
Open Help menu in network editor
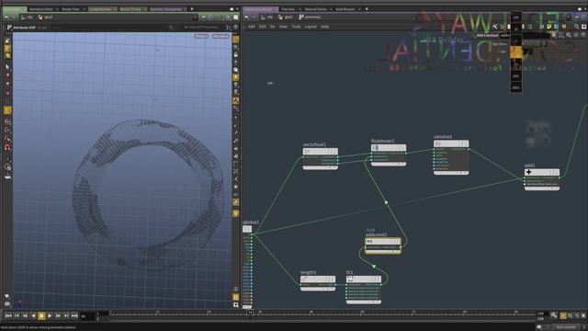point(324,27)
